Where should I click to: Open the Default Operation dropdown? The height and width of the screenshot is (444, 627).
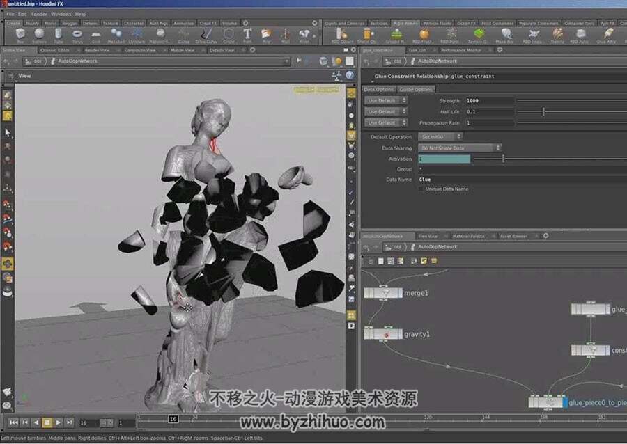click(440, 136)
